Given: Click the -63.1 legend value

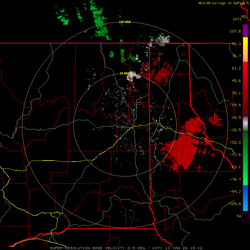Looking at the screenshot, I should click(235, 167).
